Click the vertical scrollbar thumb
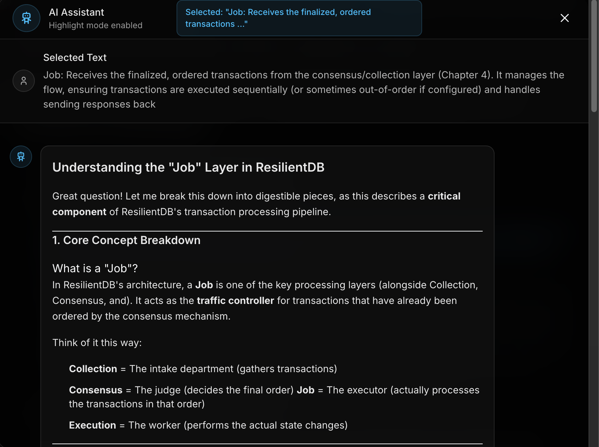This screenshot has height=447, width=599. click(x=594, y=56)
